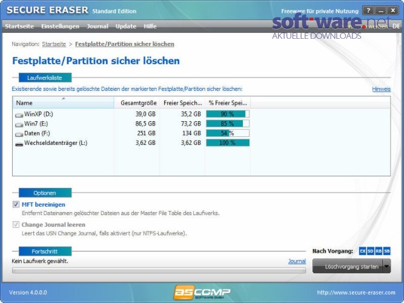404x303 pixels.
Task: Open the Journal link above progress bar
Action: (x=297, y=261)
